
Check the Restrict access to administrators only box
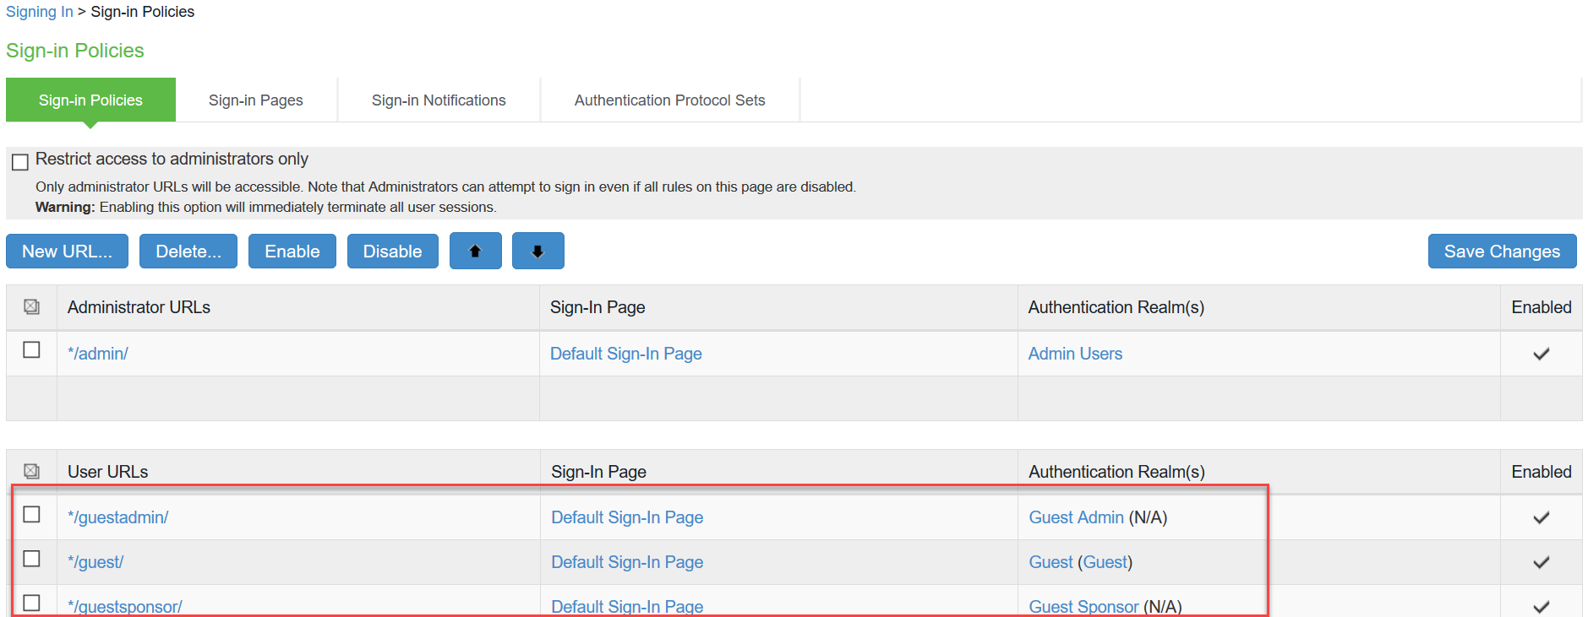click(20, 162)
